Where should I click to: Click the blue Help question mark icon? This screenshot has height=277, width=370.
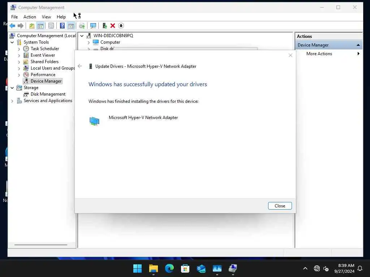click(62, 26)
